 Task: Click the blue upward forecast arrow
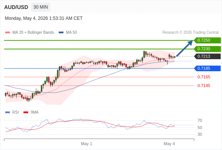(x=184, y=48)
